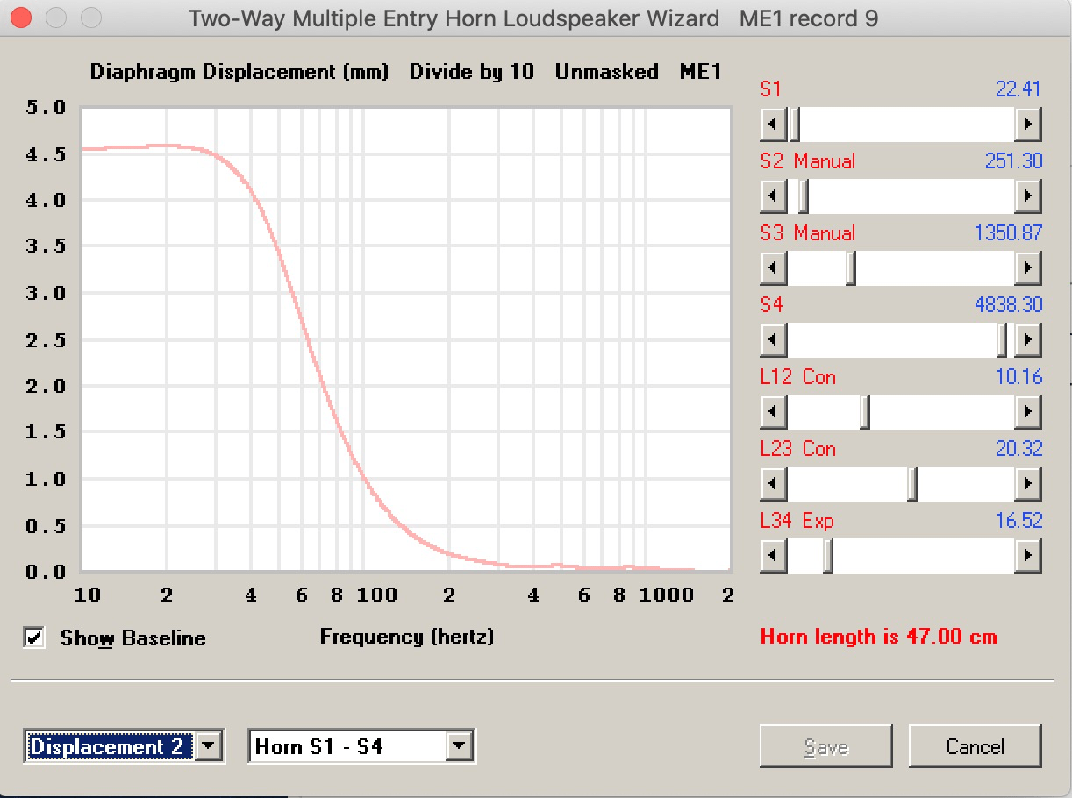
Task: Click the L34 Exp slider left arrow
Action: click(x=773, y=555)
